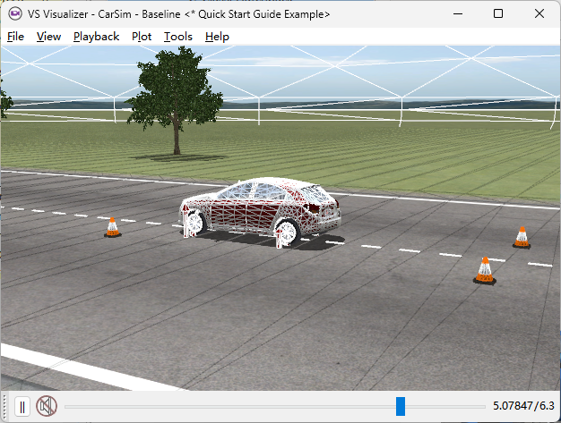Screen dimensions: 561x423
Task: Click the blue playback slider handle
Action: (401, 407)
